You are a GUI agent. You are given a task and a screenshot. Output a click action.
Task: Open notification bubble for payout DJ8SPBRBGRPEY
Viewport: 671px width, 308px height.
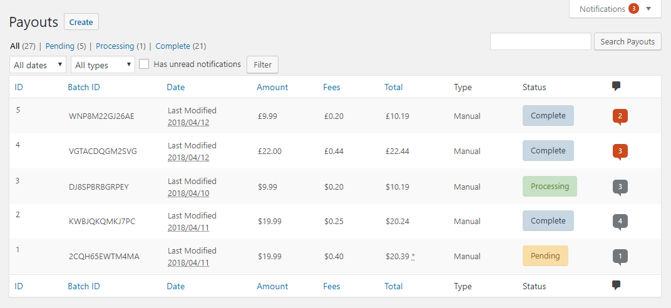[x=620, y=187]
